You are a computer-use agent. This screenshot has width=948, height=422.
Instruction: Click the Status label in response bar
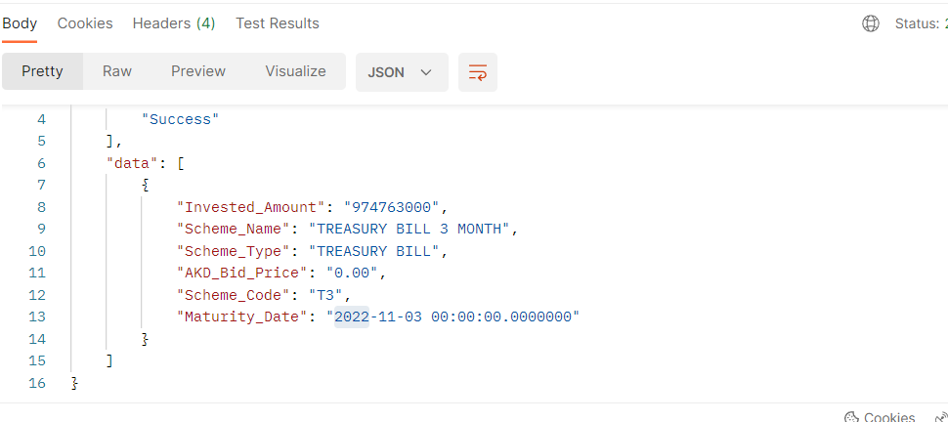[919, 23]
